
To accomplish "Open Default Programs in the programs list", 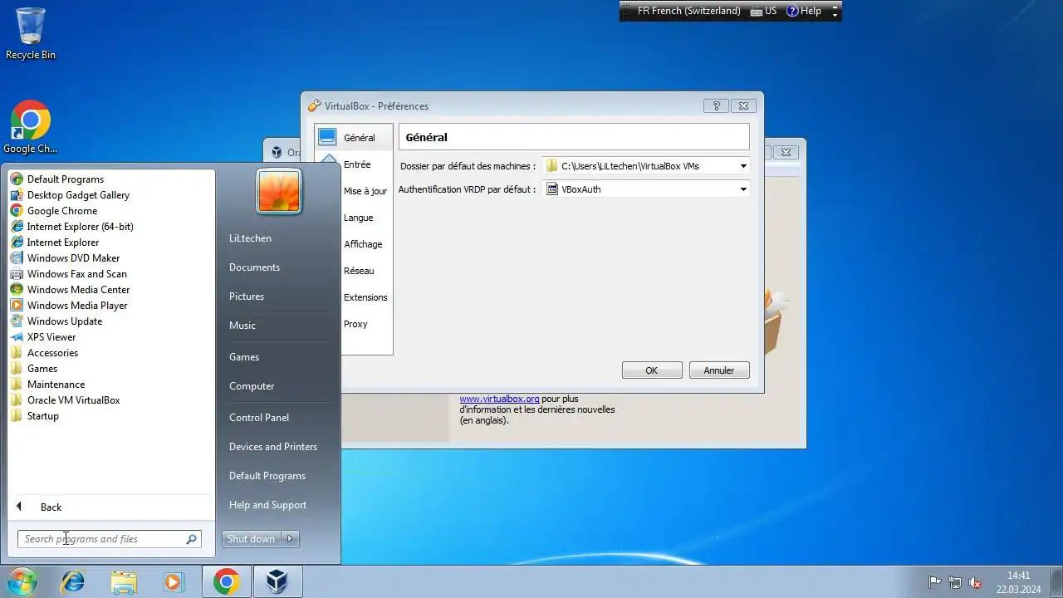I will (x=65, y=179).
